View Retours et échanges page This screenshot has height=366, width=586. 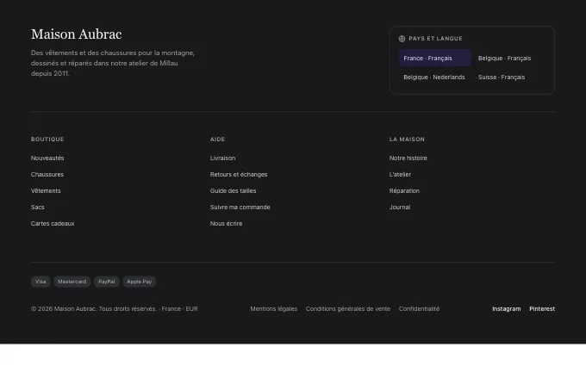tap(239, 175)
